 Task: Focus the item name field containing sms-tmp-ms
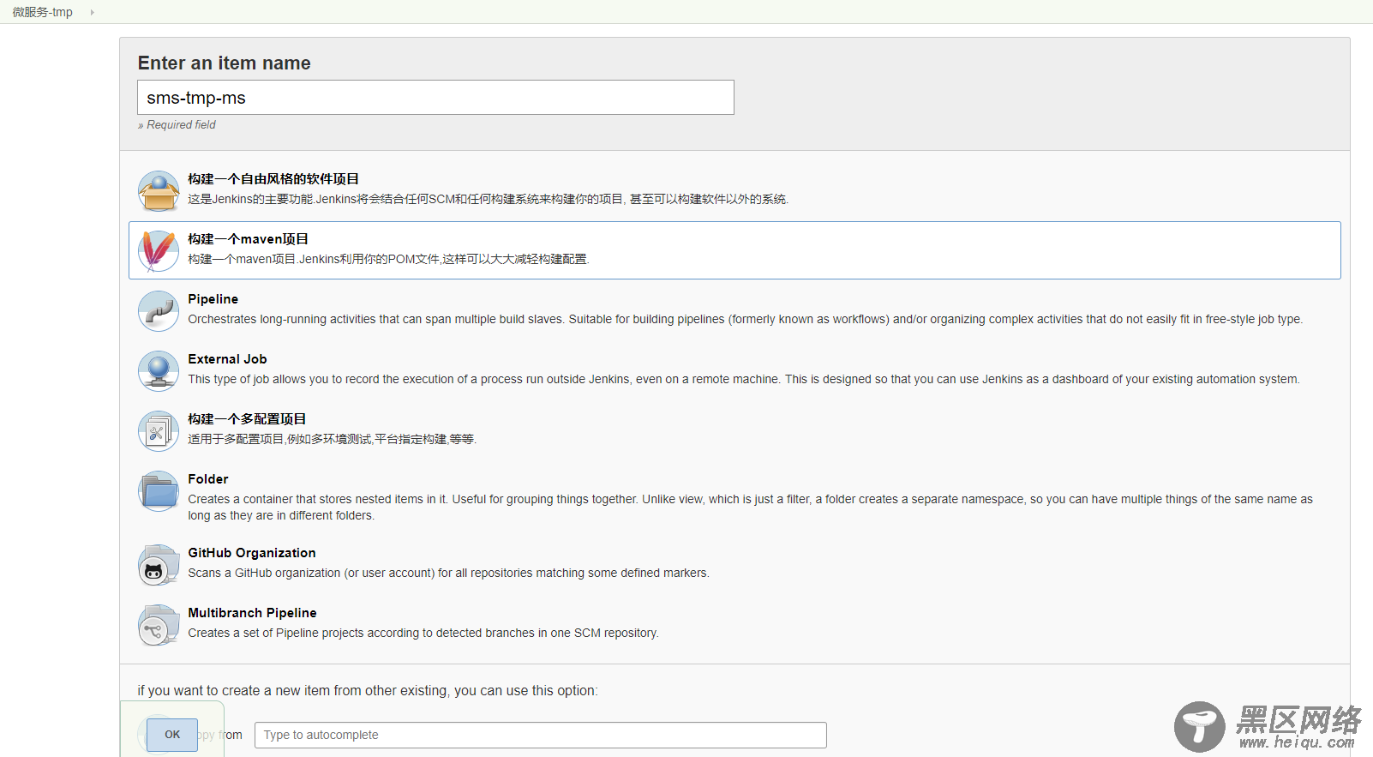click(435, 98)
